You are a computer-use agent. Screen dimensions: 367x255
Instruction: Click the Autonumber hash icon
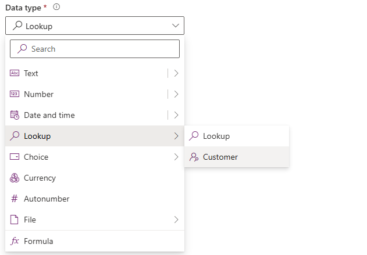[15, 199]
